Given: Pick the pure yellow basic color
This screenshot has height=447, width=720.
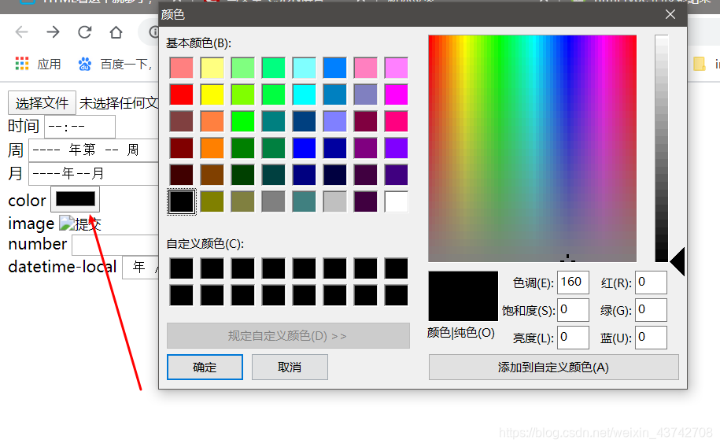Looking at the screenshot, I should click(212, 94).
